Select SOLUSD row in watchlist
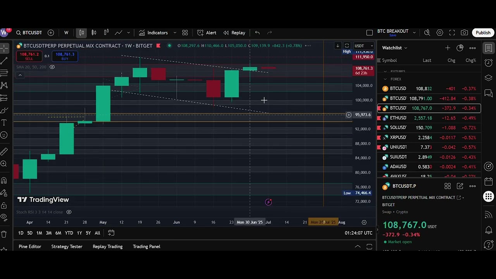Viewport: 496px width, 279px height. [x=429, y=127]
